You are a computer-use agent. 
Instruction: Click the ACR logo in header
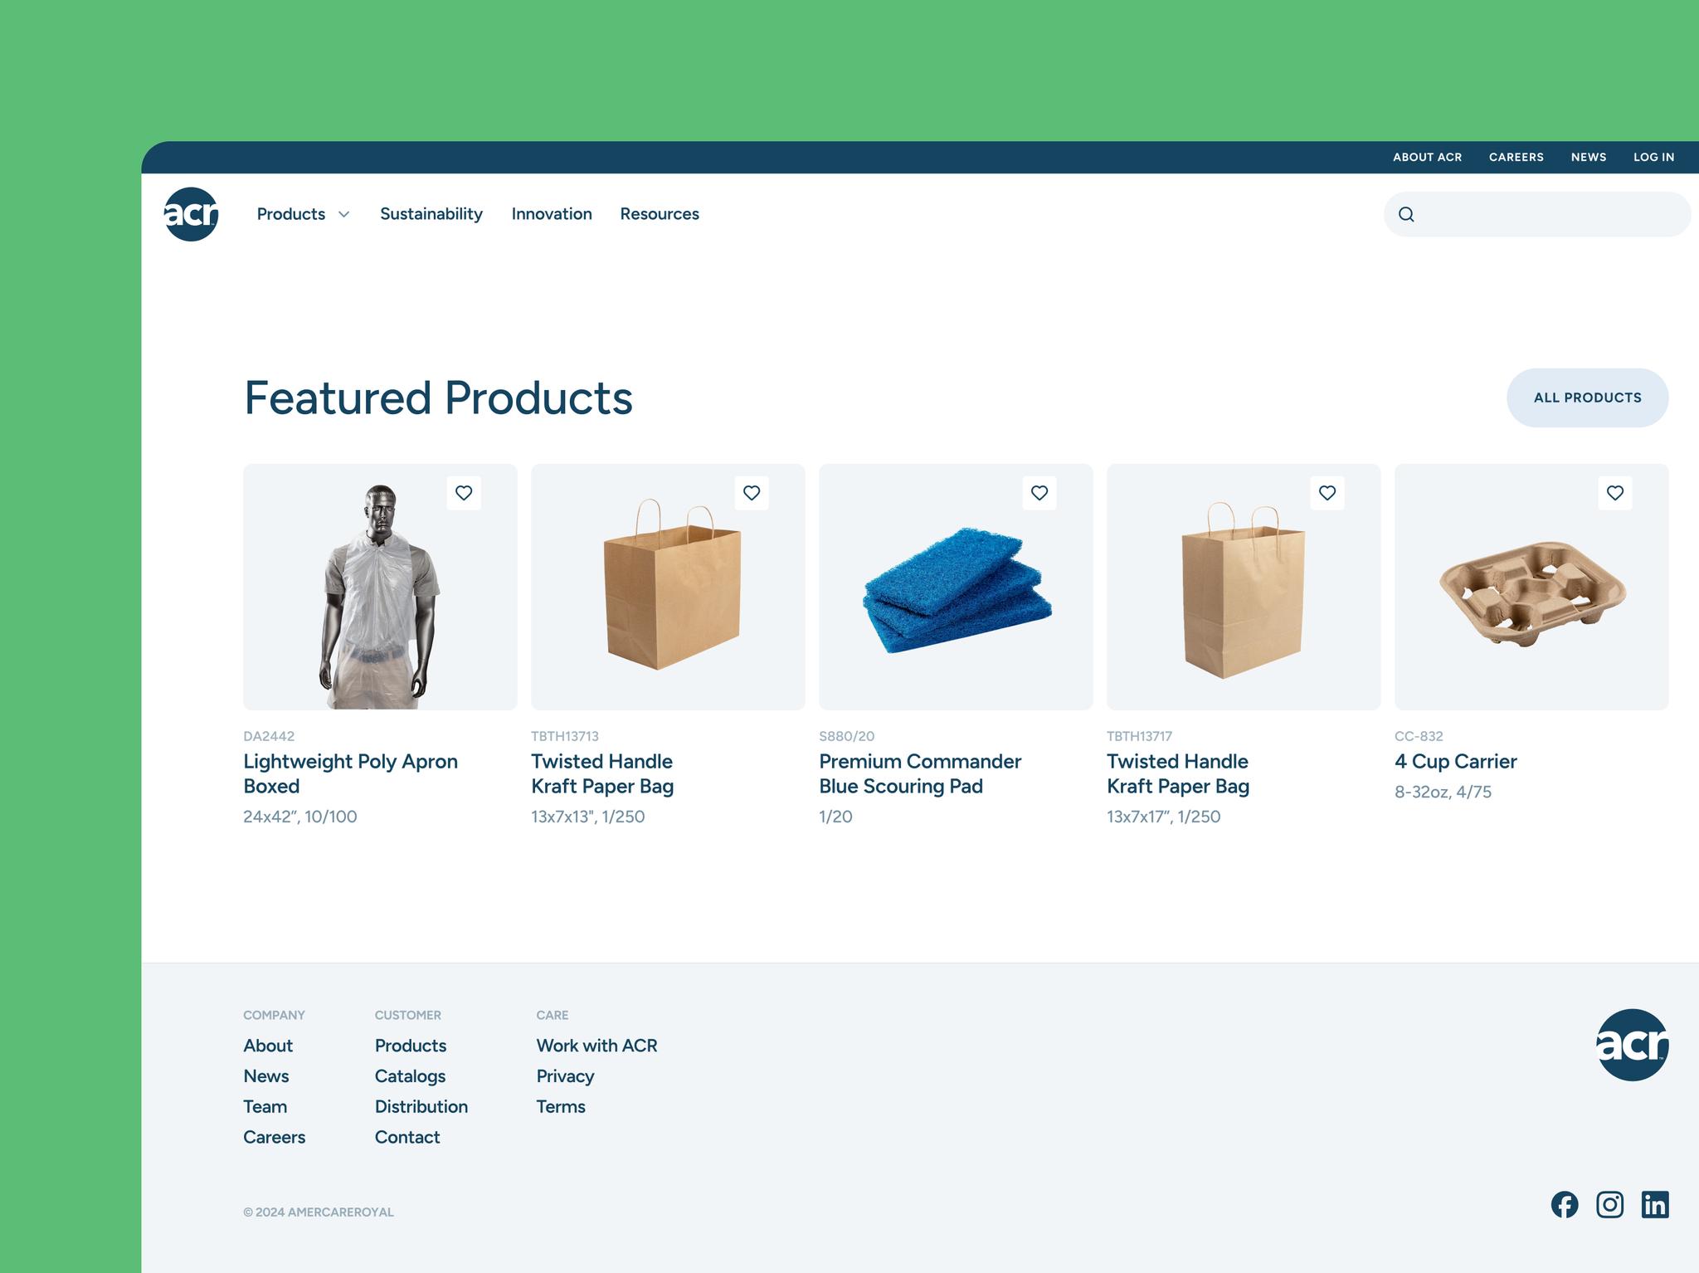191,214
